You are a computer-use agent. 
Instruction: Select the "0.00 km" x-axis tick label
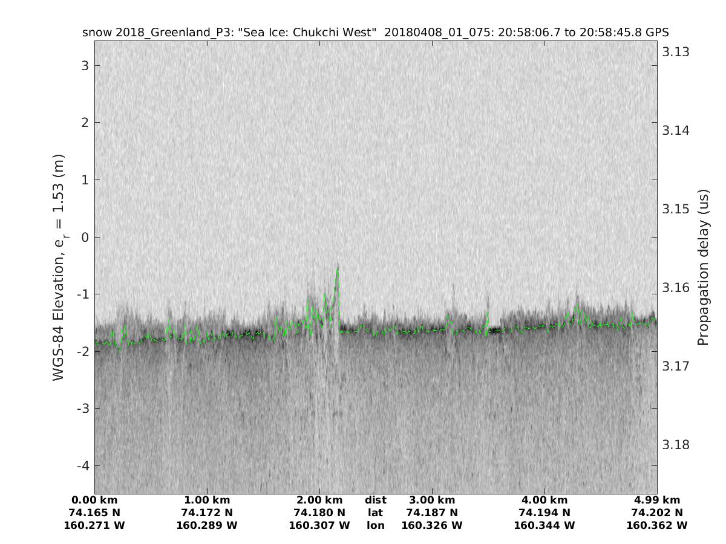tap(94, 500)
